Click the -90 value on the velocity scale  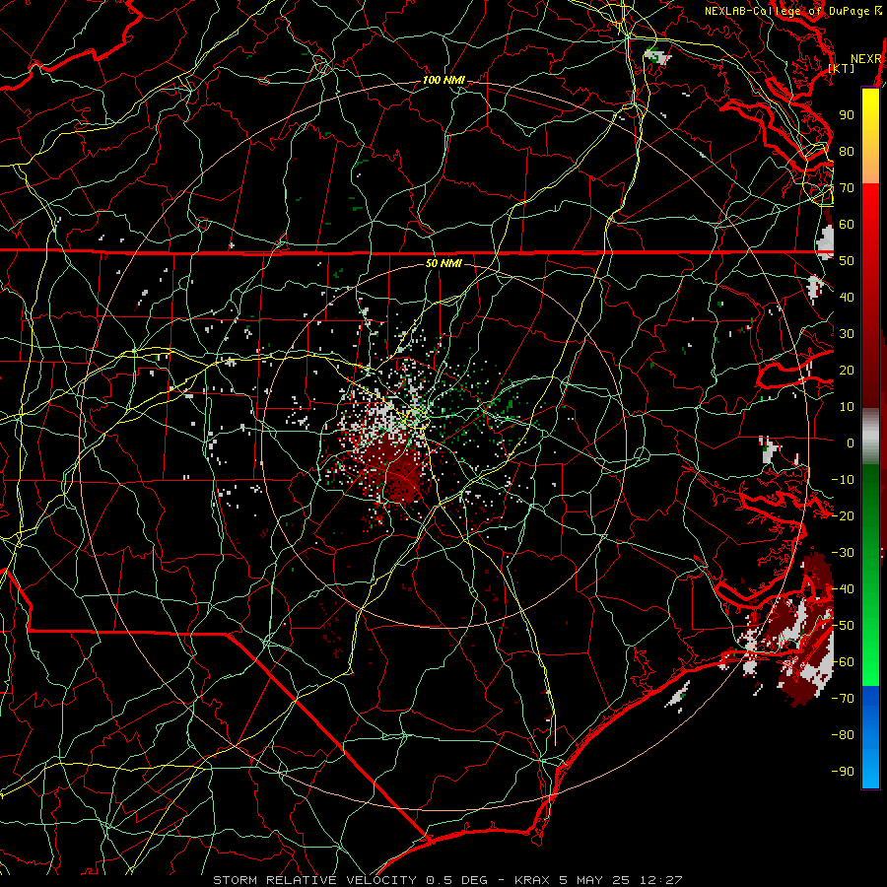click(843, 772)
